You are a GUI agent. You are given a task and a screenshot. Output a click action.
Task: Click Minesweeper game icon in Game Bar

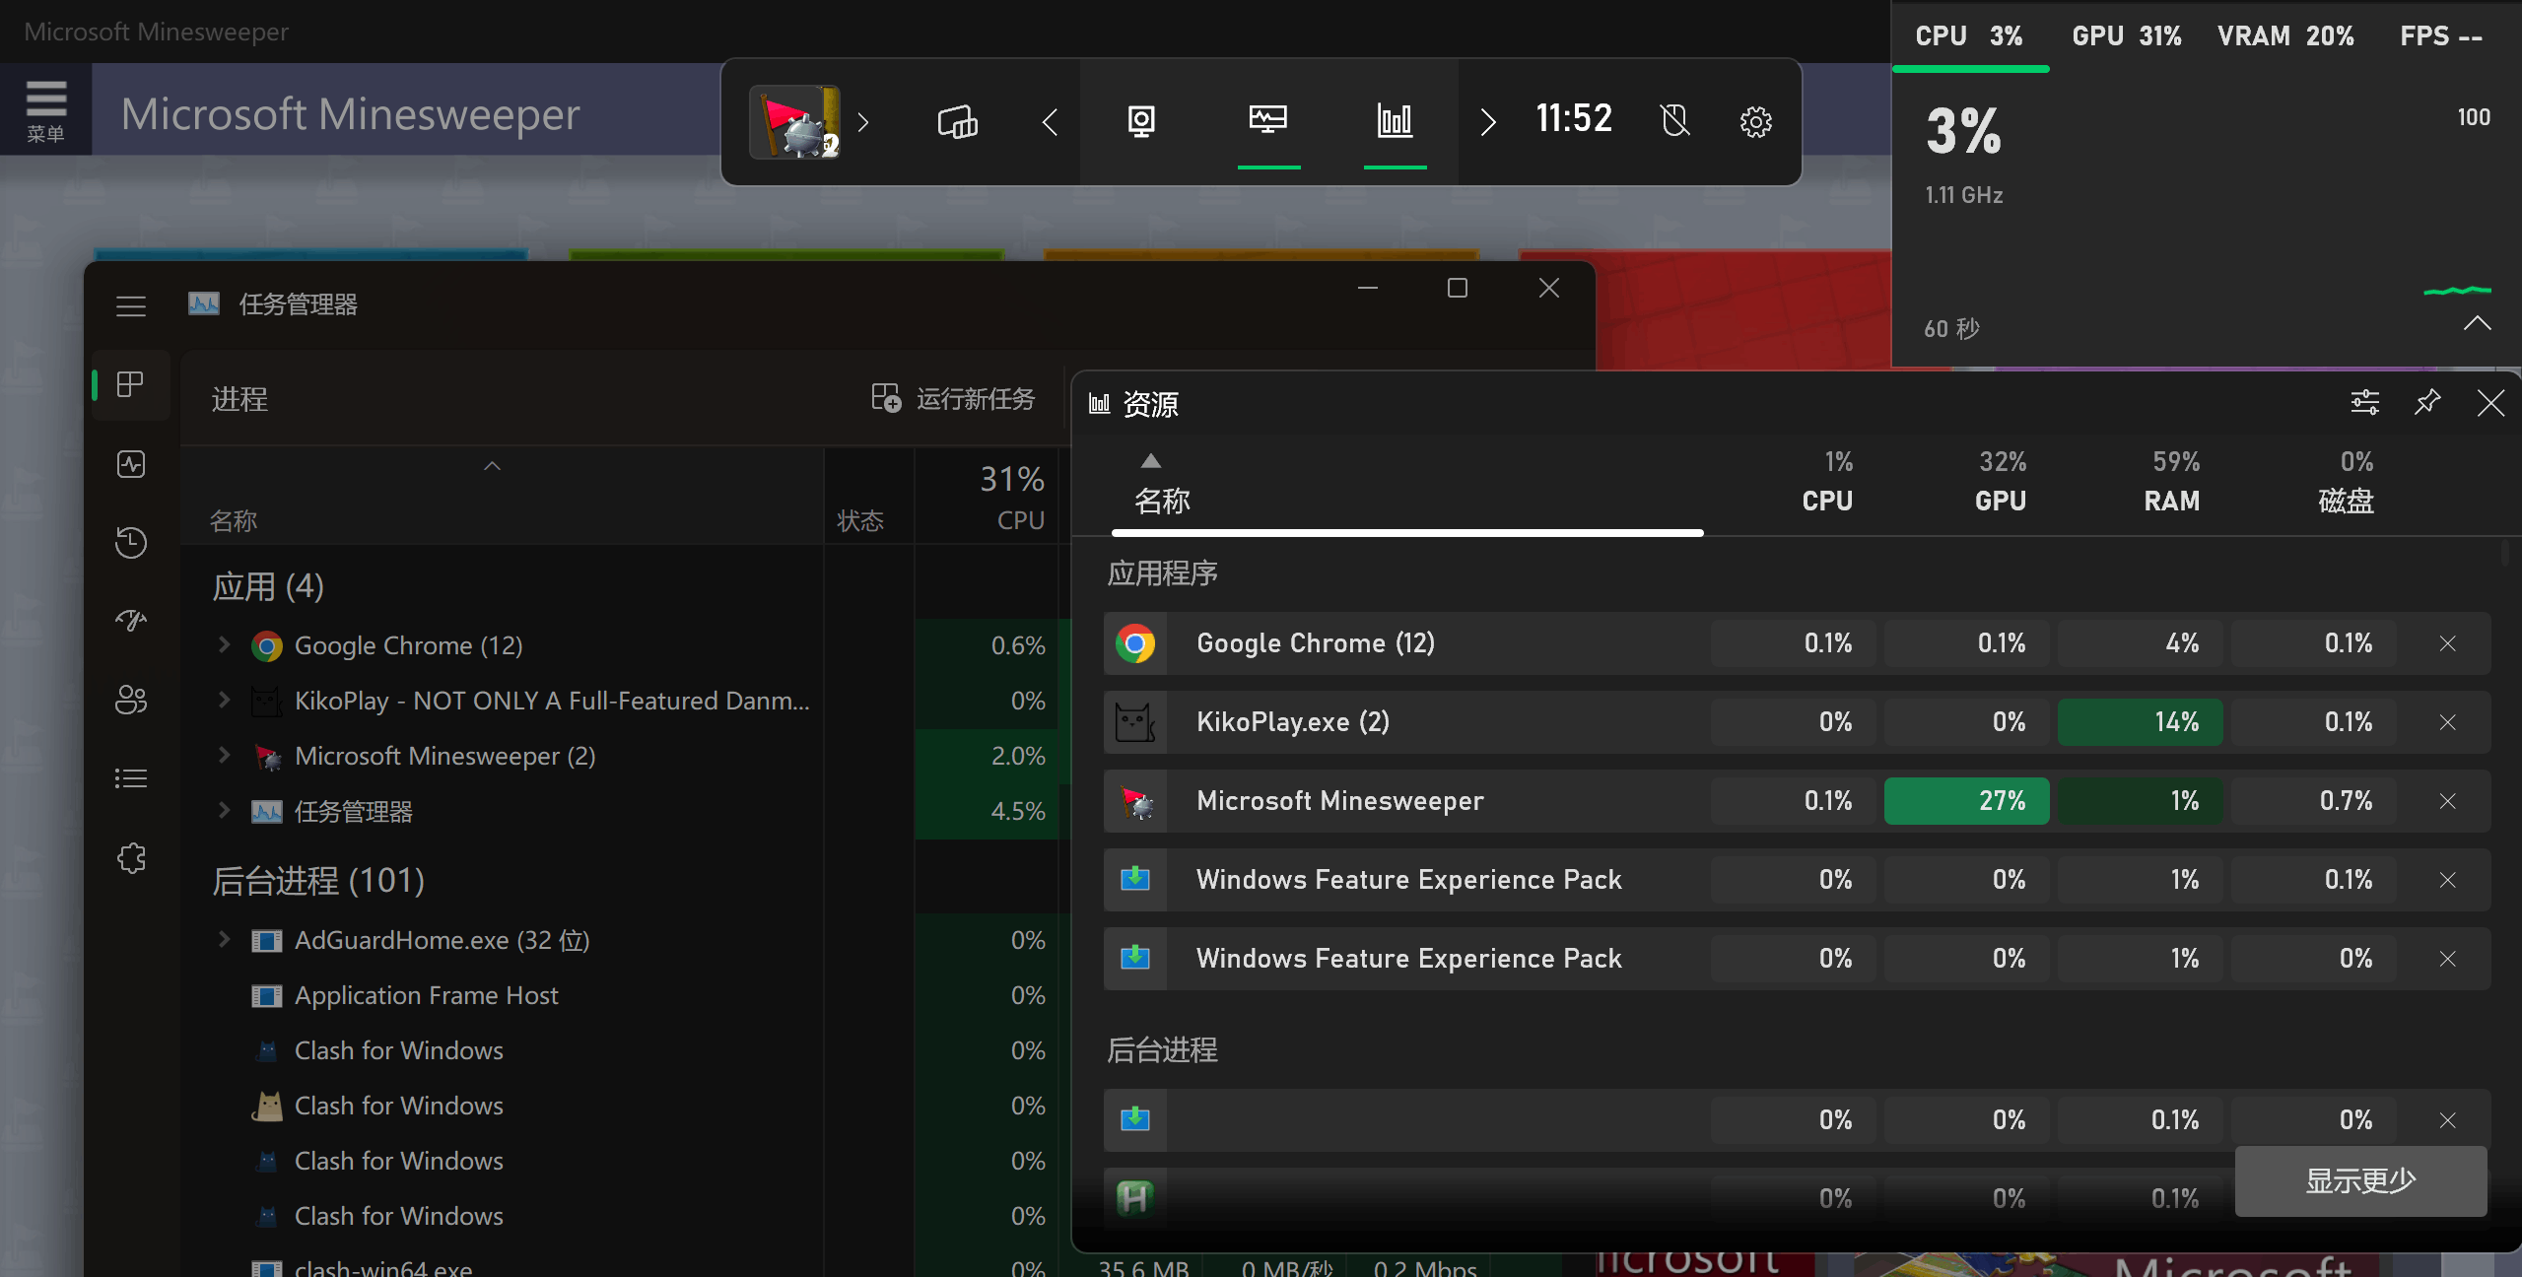794,121
